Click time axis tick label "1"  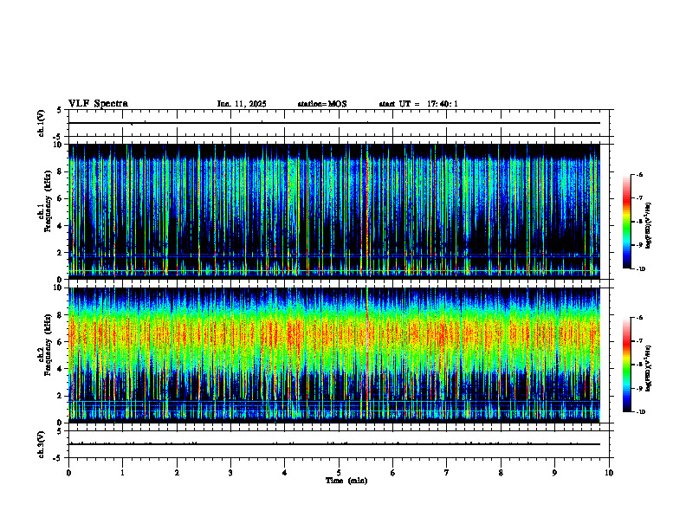pyautogui.click(x=122, y=473)
